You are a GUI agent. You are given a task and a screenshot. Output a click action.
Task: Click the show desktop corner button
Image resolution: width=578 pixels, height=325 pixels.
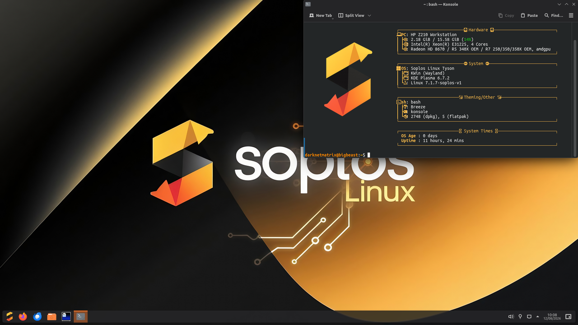[x=569, y=317]
